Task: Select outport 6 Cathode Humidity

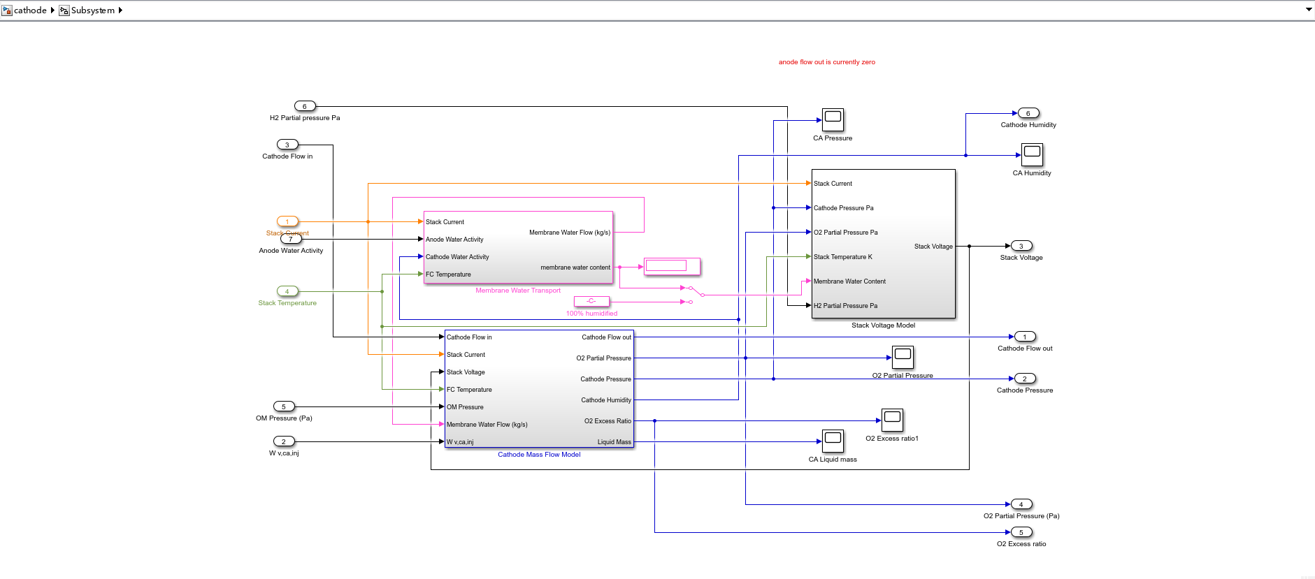Action: 1028,113
